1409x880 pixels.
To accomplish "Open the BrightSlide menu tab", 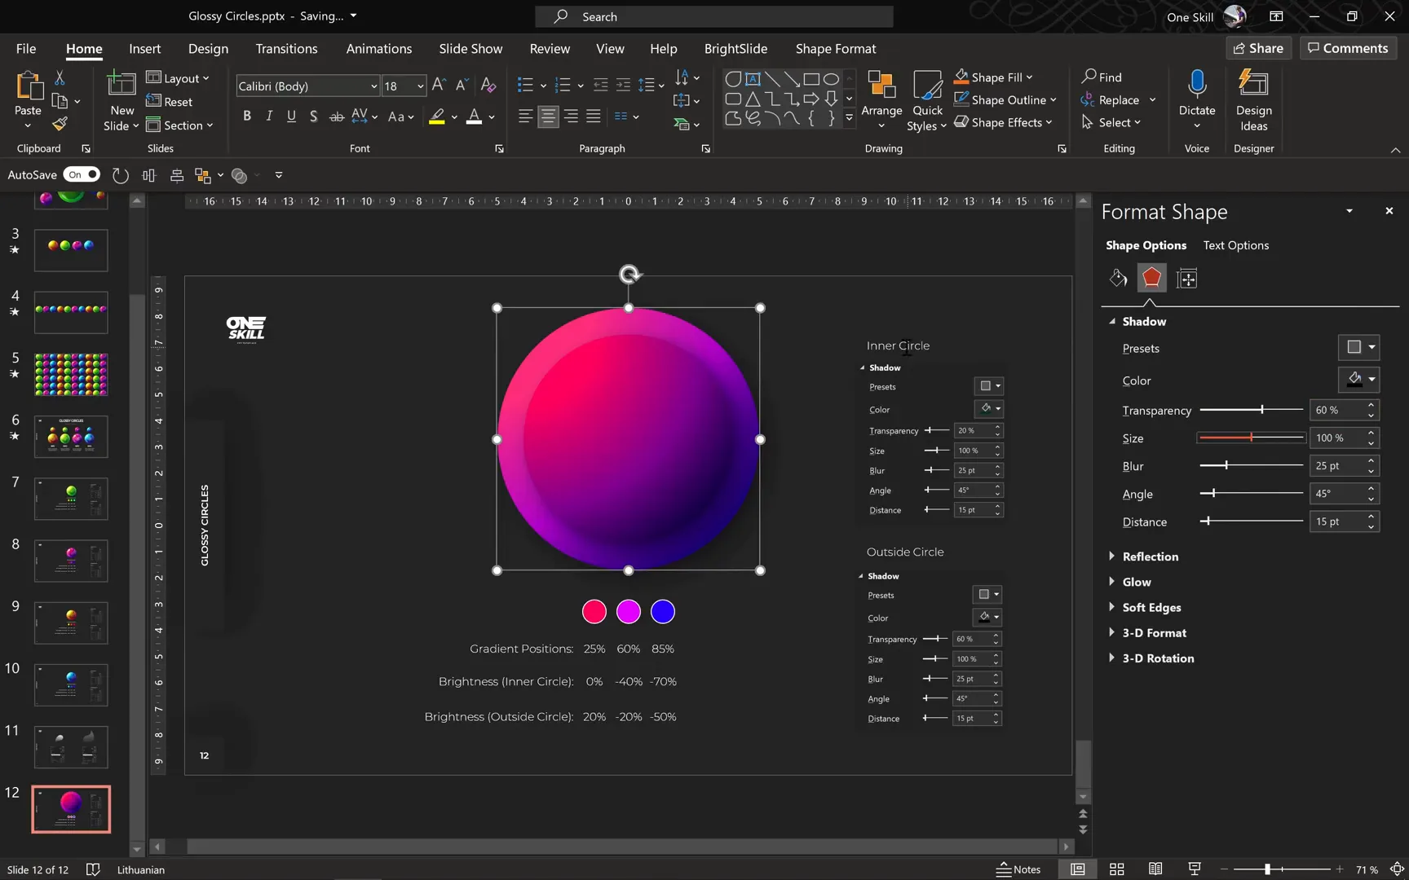I will click(735, 49).
